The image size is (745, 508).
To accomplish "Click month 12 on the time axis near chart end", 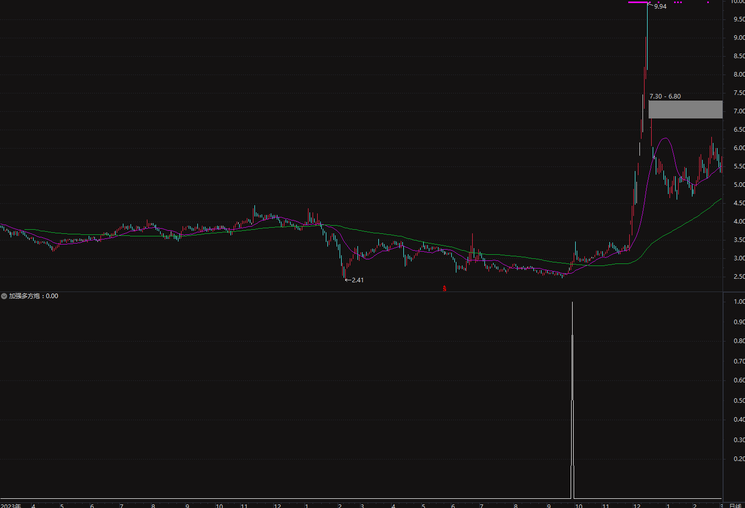I will (637, 505).
